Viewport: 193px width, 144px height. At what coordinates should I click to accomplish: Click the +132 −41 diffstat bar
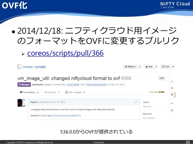[x=157, y=92]
